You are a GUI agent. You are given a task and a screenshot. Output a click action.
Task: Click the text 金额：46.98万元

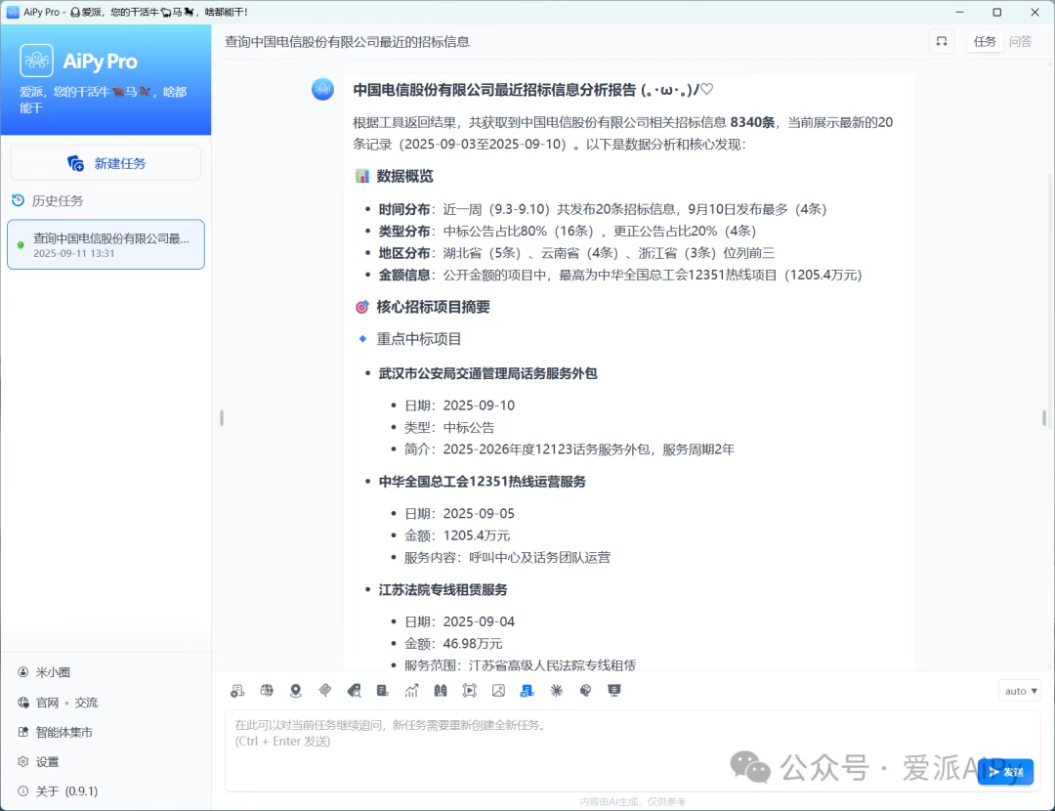[453, 643]
